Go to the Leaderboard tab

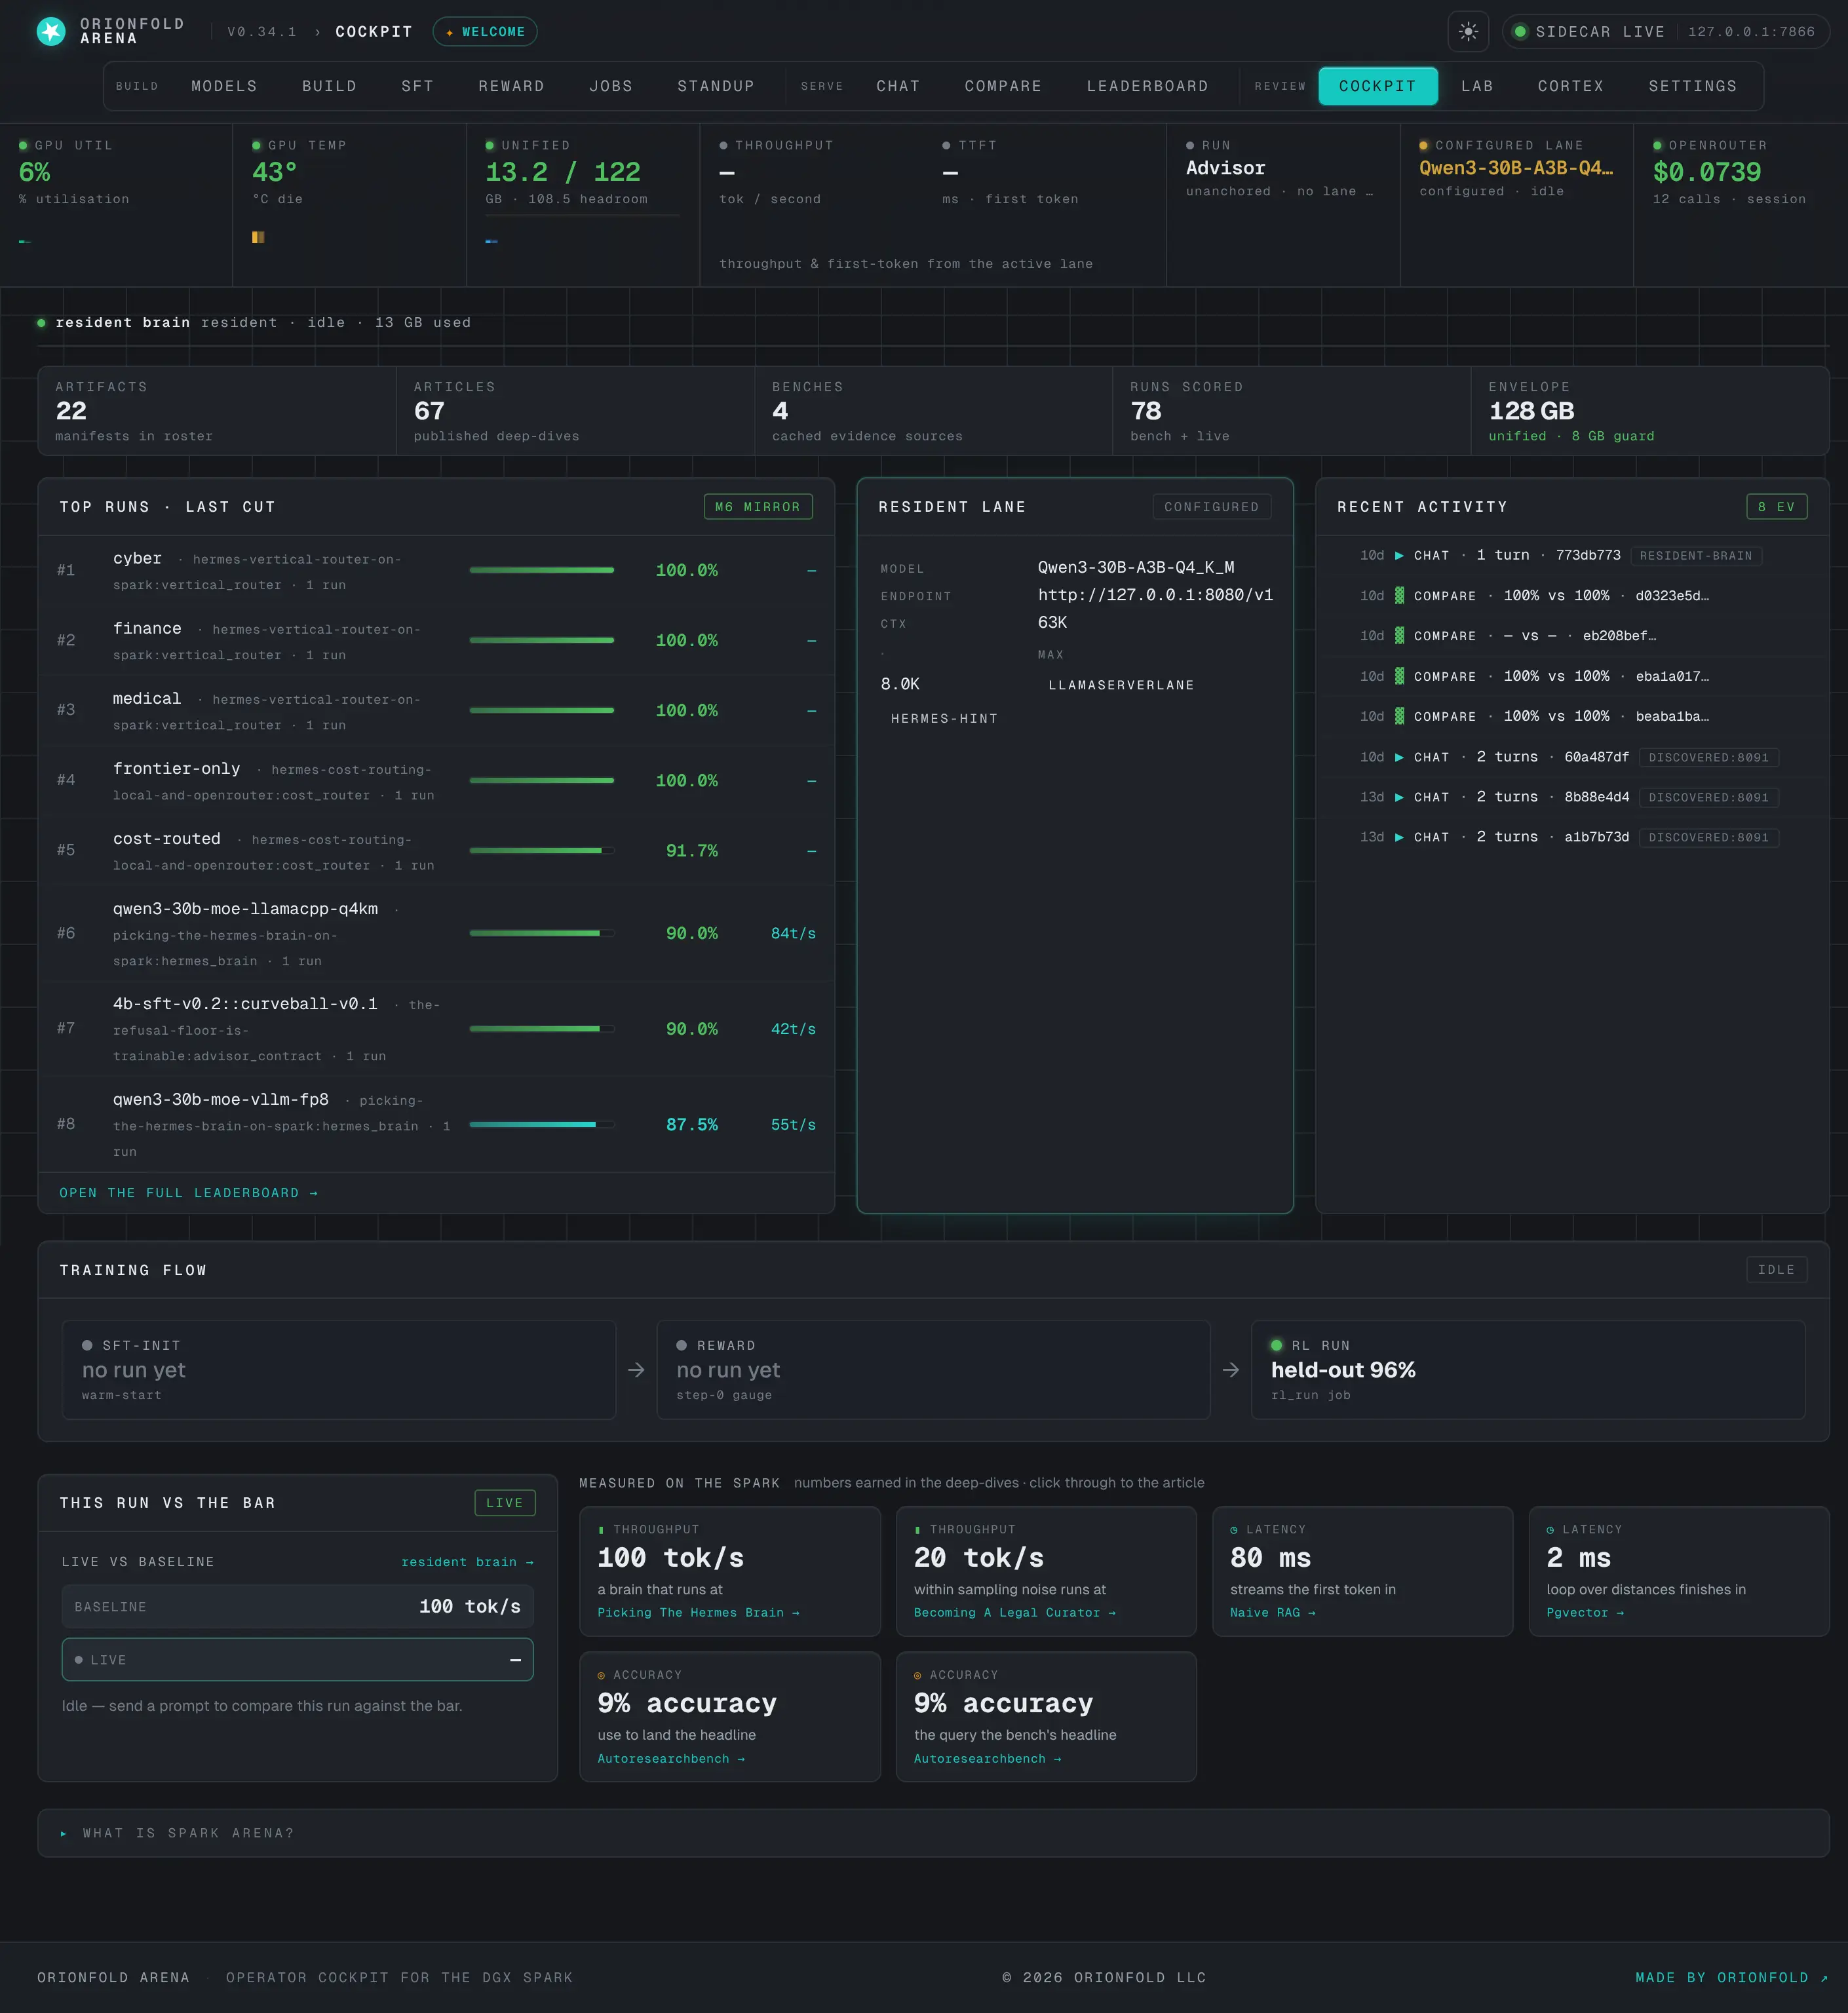[x=1147, y=86]
